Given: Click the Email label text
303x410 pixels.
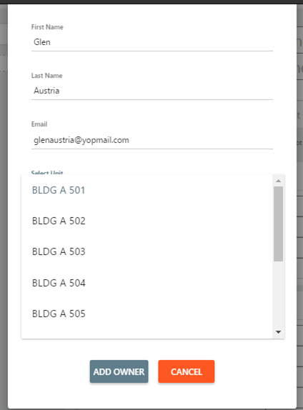Looking at the screenshot, I should coord(39,124).
